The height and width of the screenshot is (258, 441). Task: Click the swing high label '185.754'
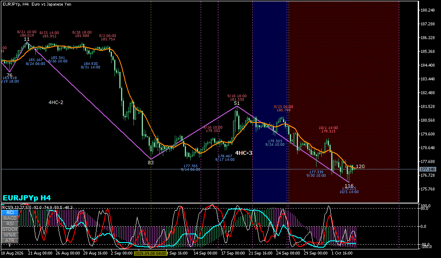(x=108, y=39)
